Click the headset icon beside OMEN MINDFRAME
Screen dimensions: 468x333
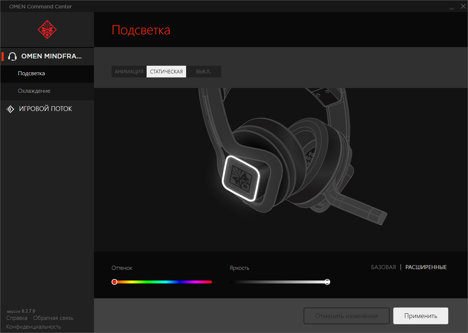[x=12, y=56]
